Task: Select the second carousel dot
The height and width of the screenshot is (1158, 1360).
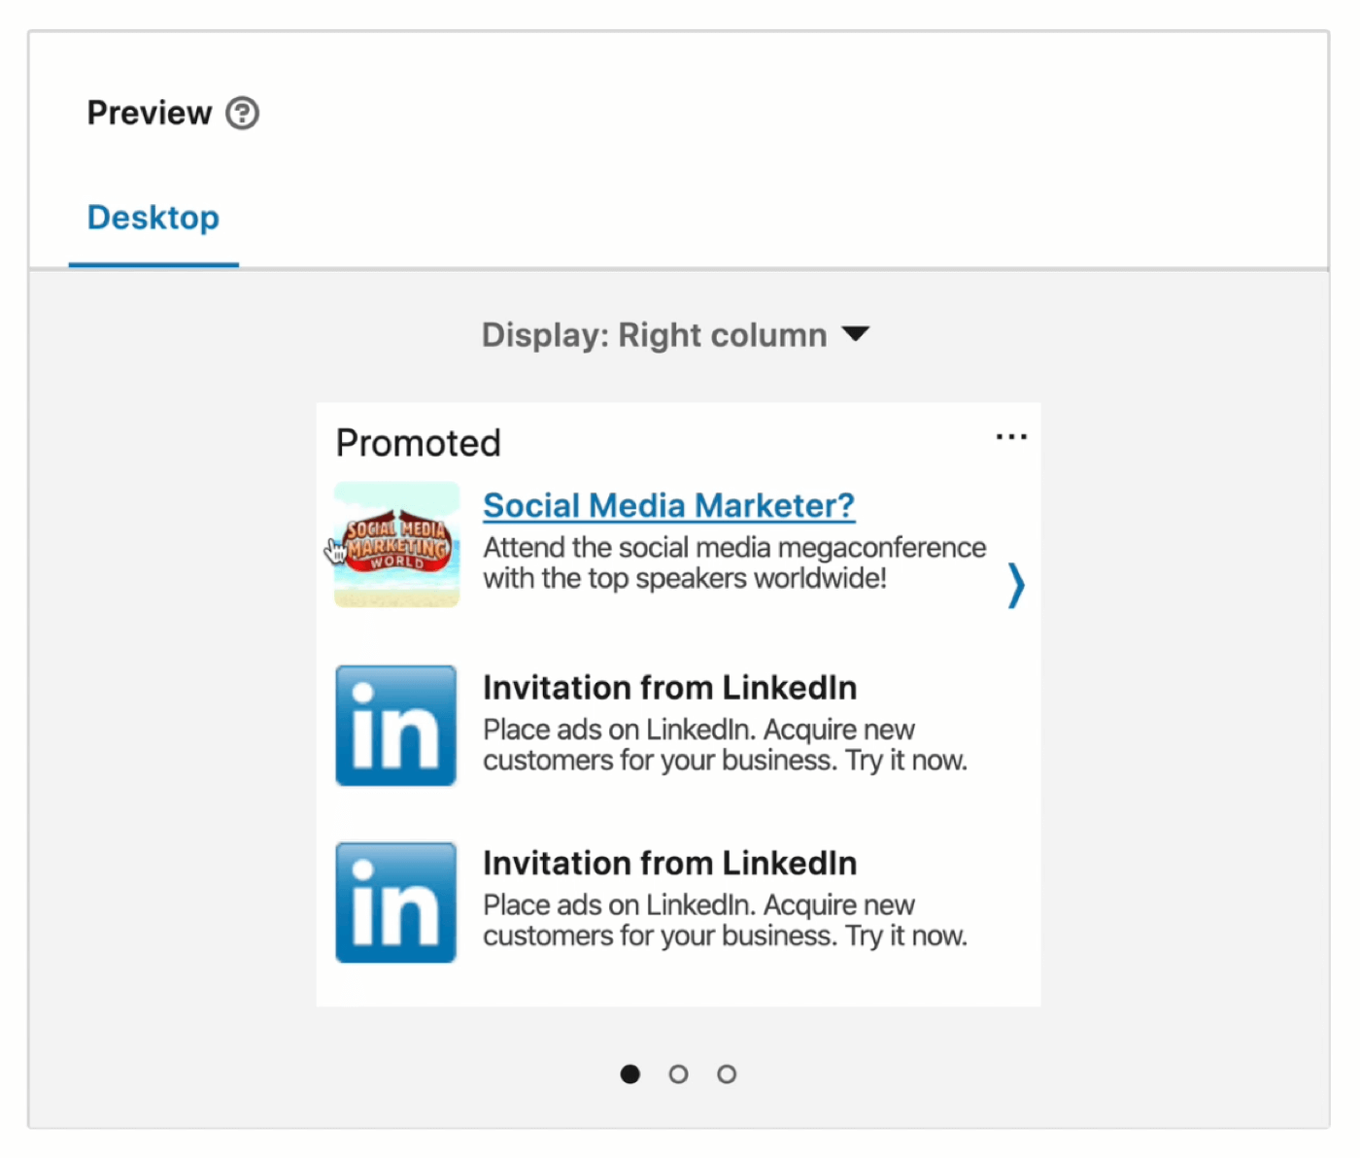Action: 678,1073
